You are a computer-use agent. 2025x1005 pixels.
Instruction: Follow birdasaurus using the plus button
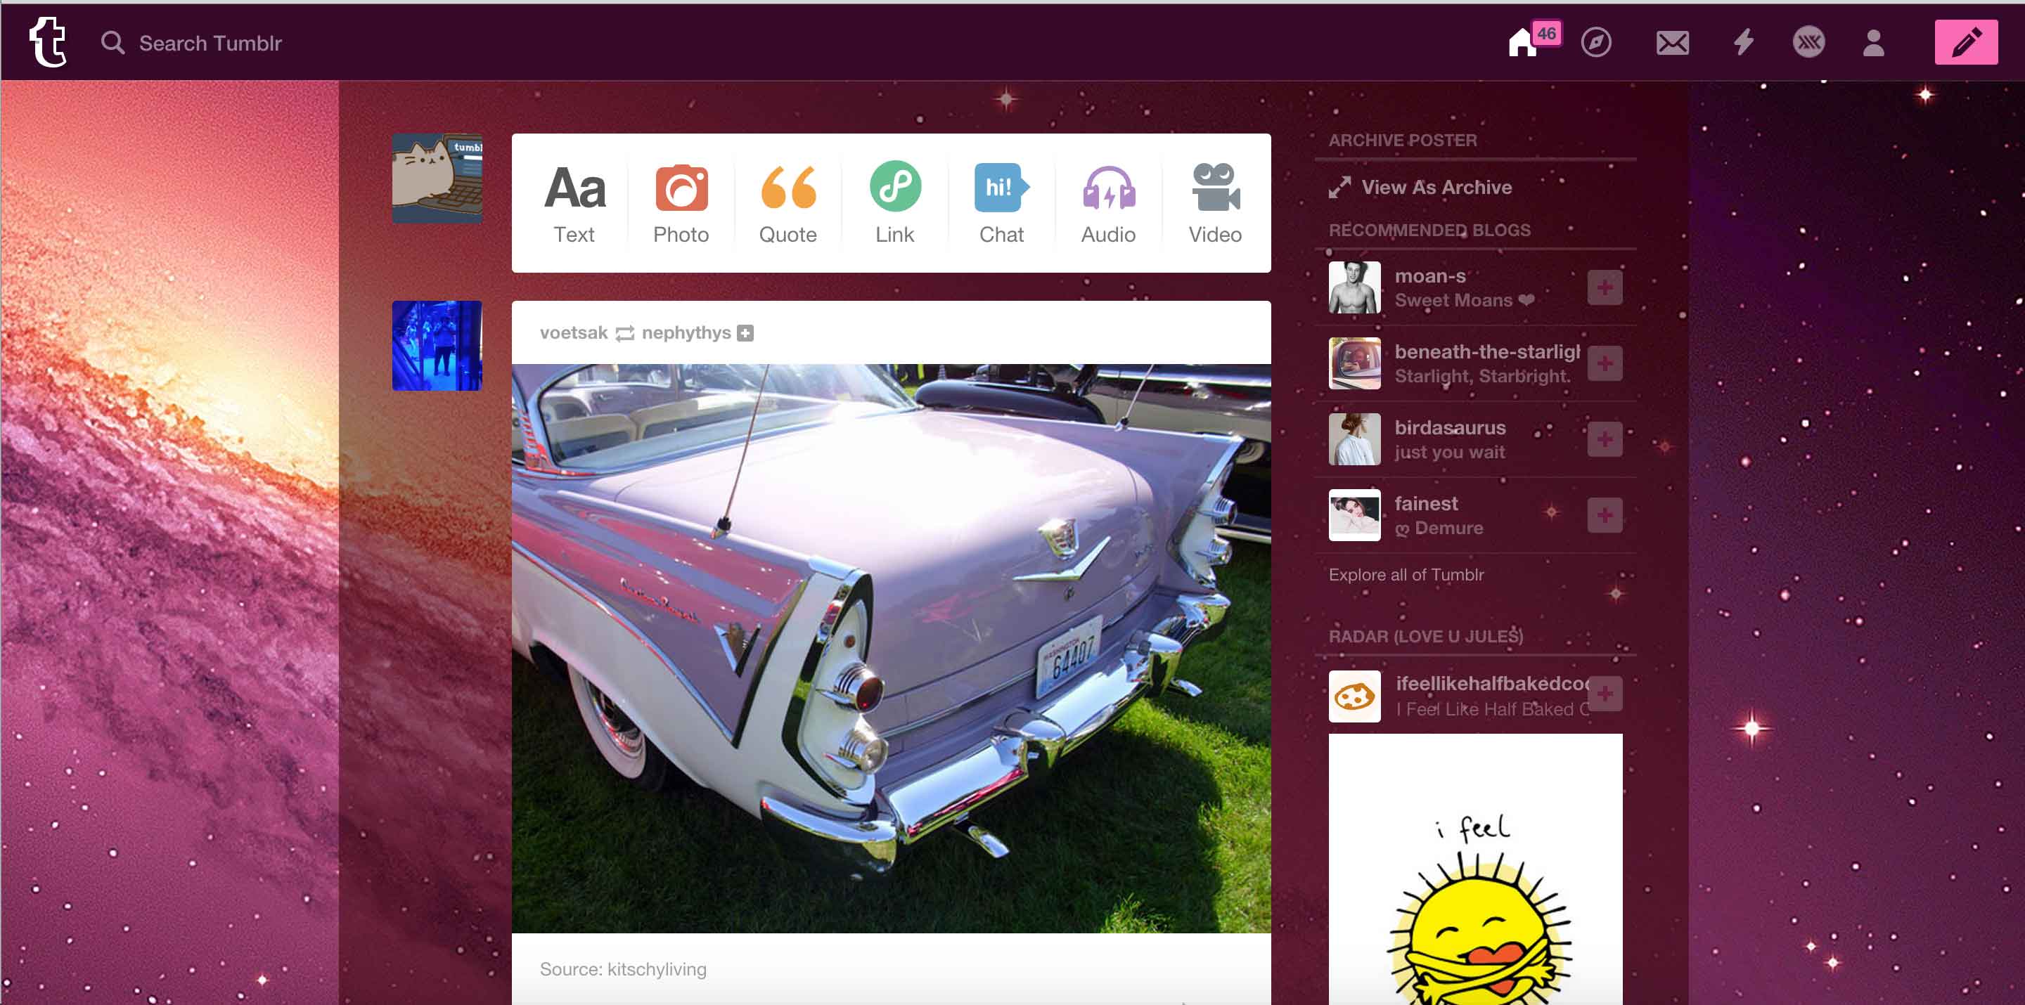(x=1605, y=439)
